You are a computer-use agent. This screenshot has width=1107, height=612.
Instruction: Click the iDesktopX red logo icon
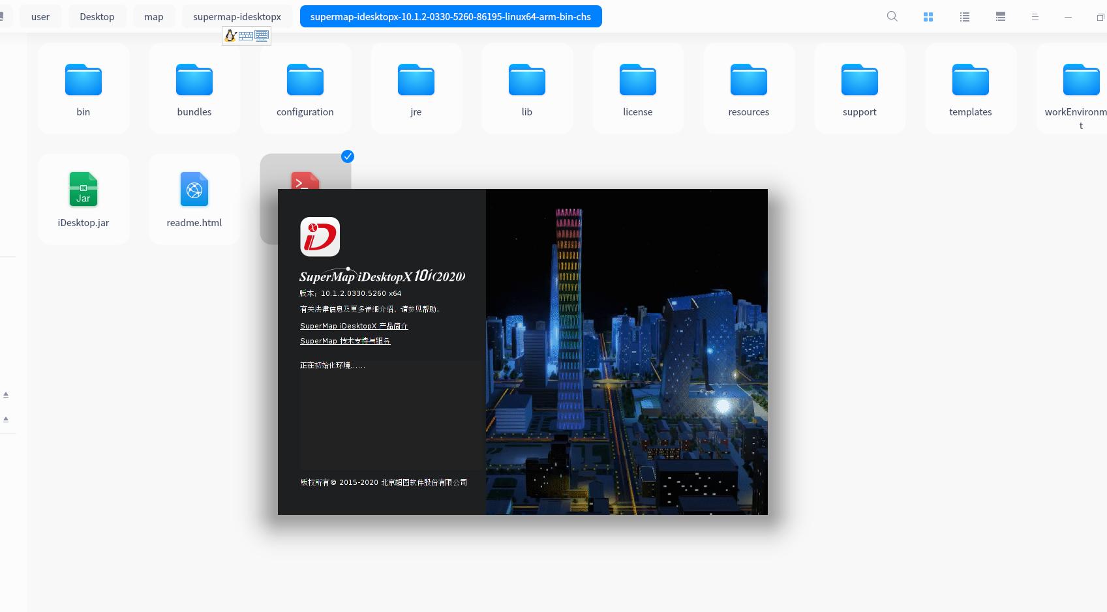(320, 237)
